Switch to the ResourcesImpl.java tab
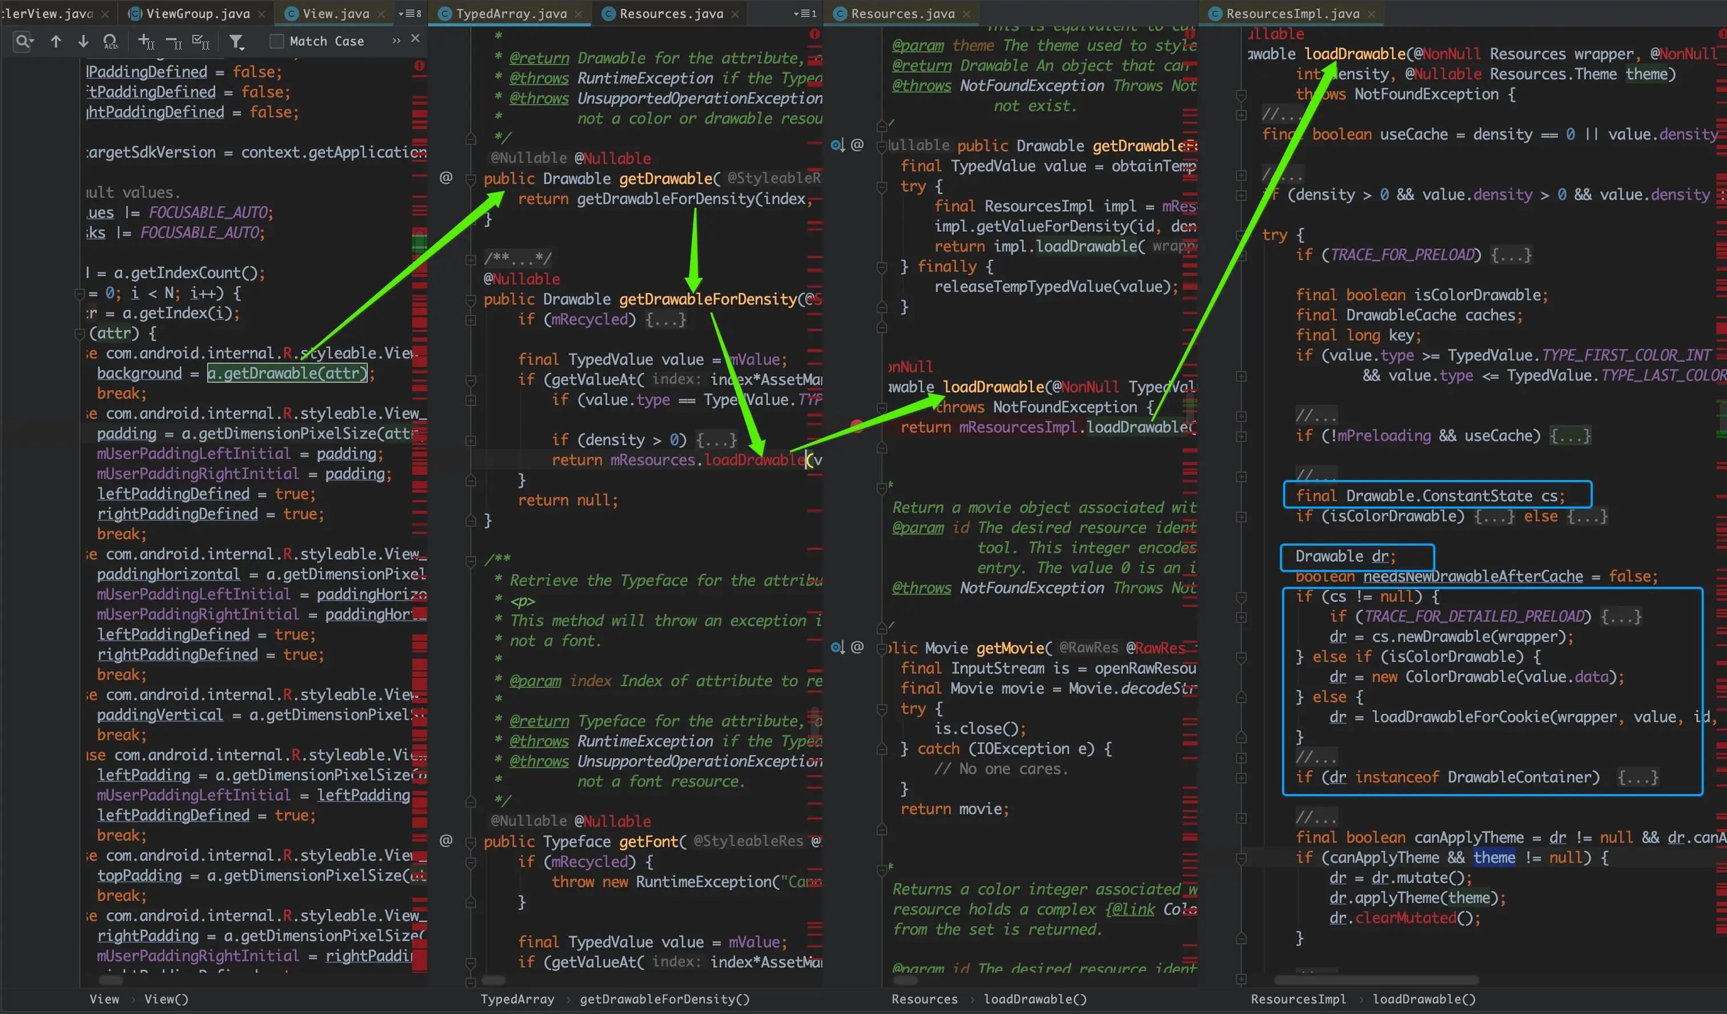The width and height of the screenshot is (1727, 1014). pyautogui.click(x=1292, y=14)
